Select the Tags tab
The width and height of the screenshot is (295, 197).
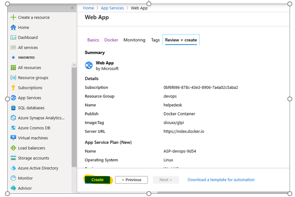[x=155, y=40]
